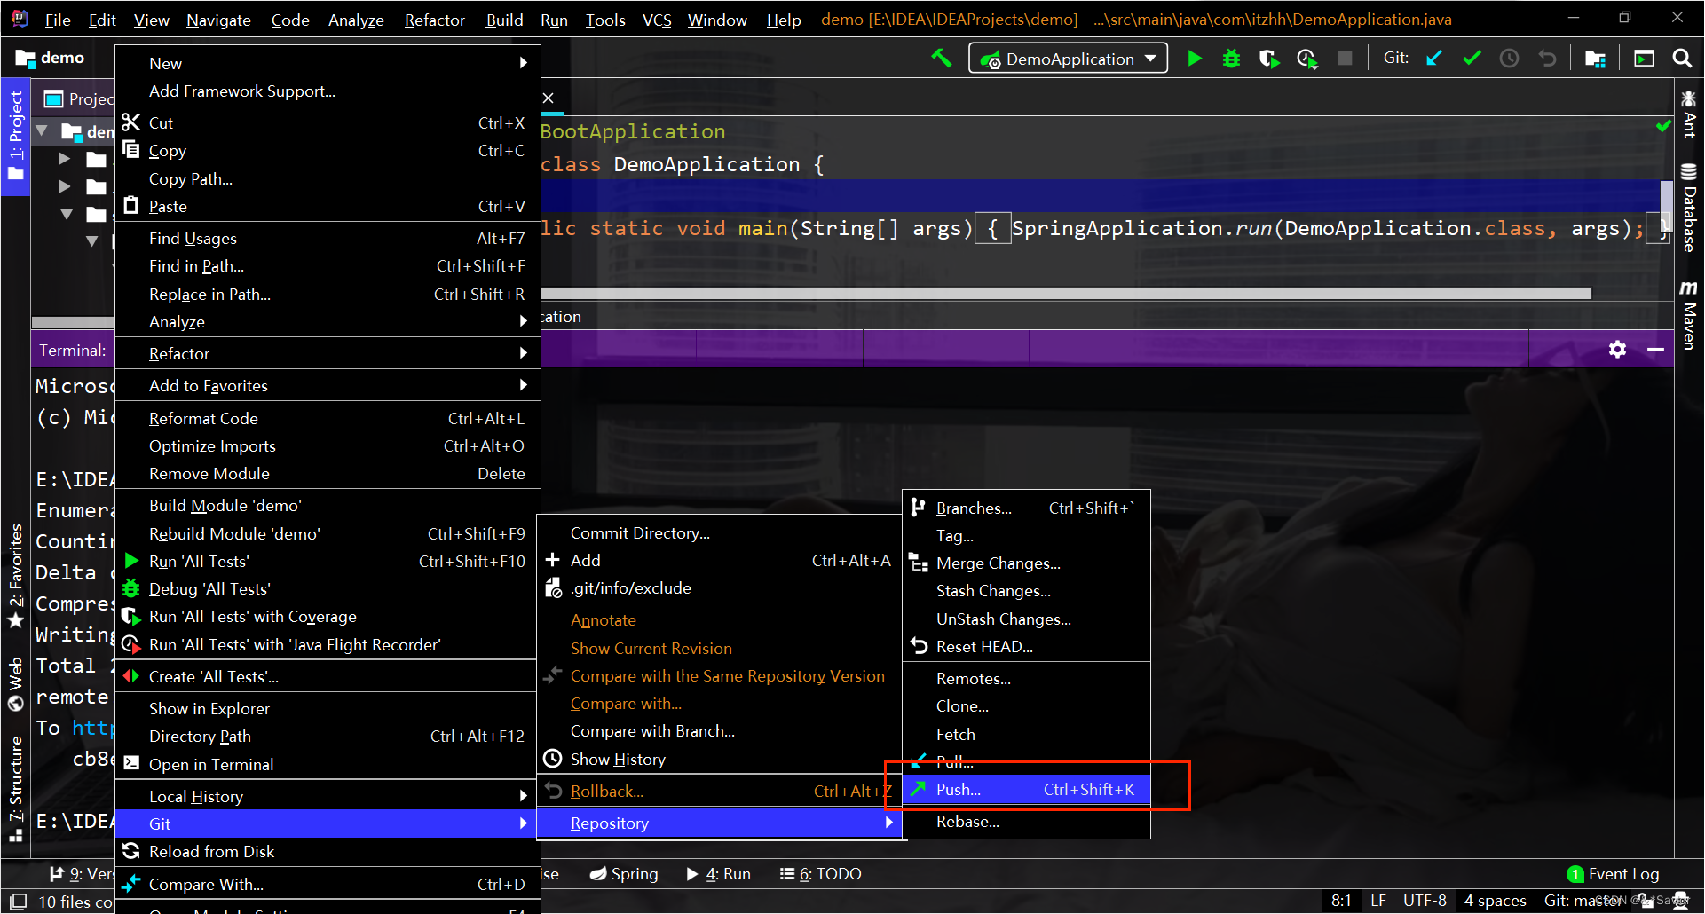The image size is (1705, 914).
Task: Click the Profiler run icon in toolbar
Action: (1306, 59)
